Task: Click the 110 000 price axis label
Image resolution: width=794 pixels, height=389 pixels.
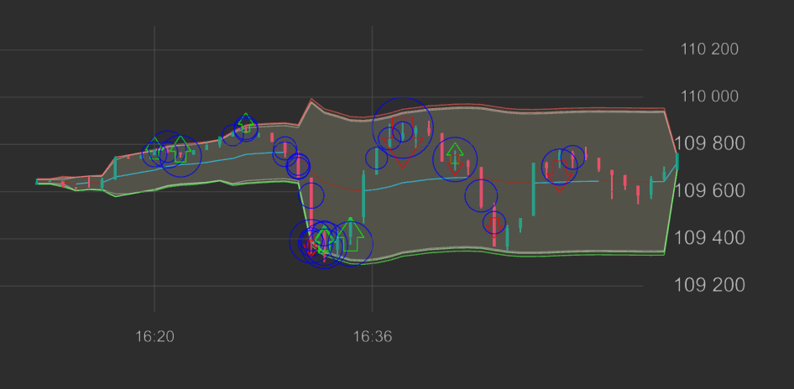Action: tap(709, 96)
